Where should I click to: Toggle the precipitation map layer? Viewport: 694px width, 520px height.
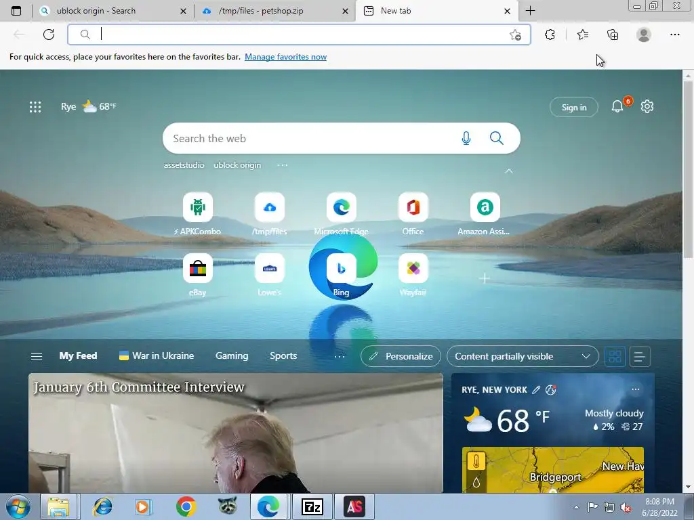click(476, 482)
